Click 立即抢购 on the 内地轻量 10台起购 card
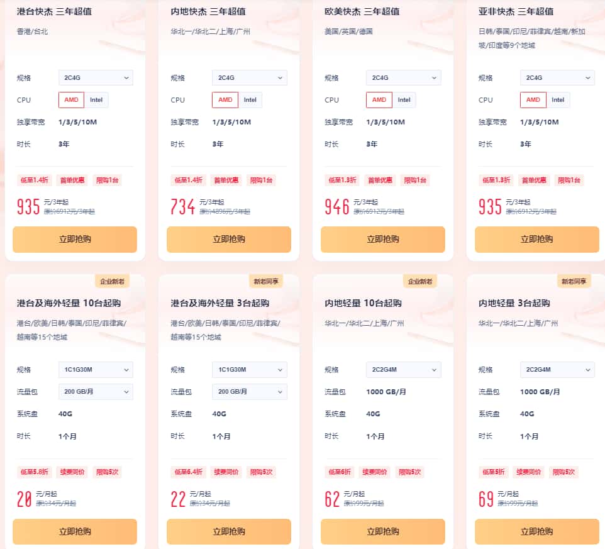Viewport: 605px width, 549px height. [382, 531]
